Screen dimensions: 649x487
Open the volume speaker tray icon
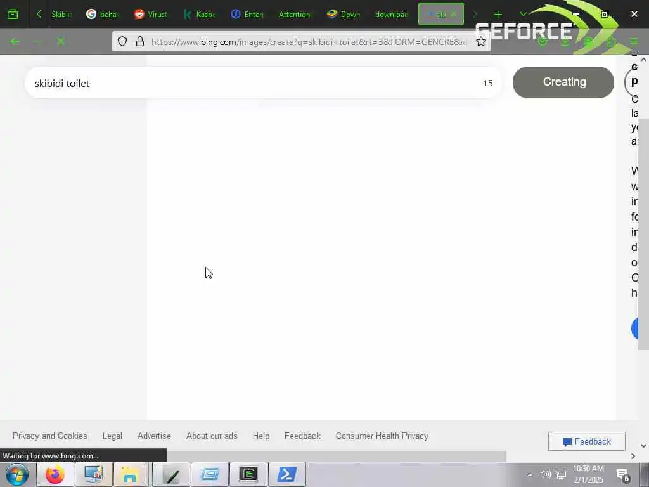pos(545,474)
